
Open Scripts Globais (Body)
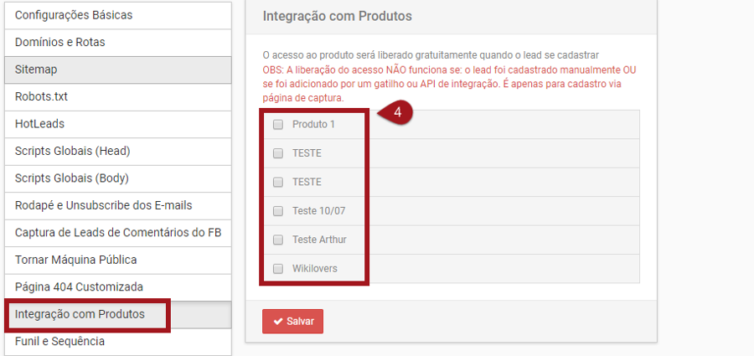click(72, 178)
